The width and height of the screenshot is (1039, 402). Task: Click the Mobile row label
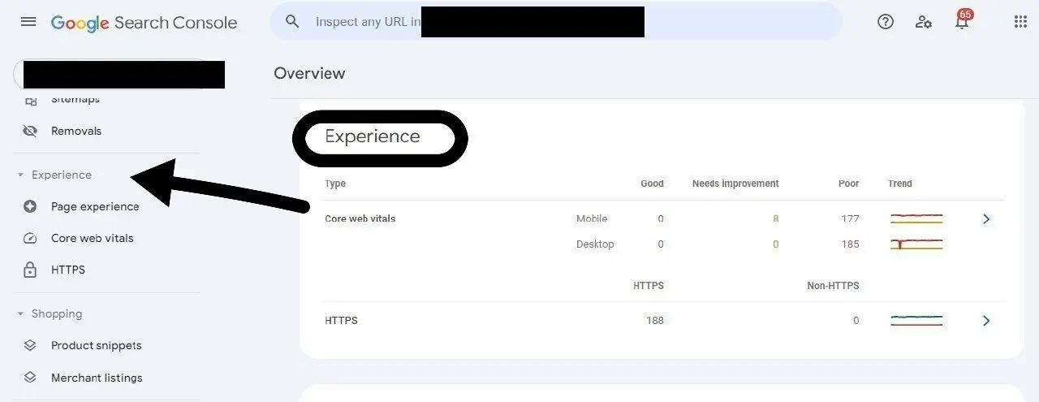592,218
